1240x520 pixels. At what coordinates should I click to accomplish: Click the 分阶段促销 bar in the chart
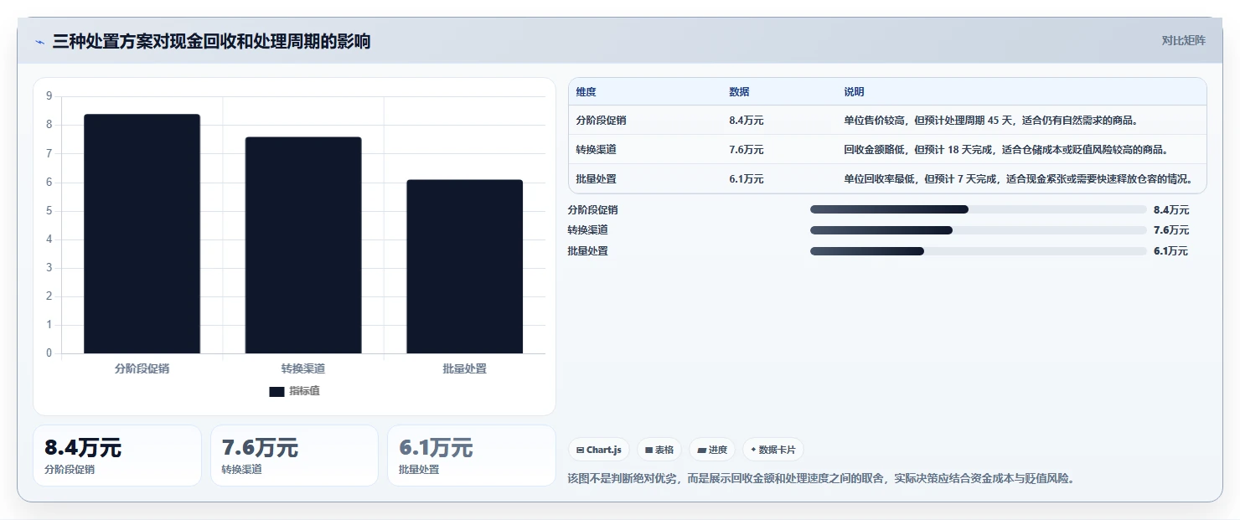coord(142,234)
